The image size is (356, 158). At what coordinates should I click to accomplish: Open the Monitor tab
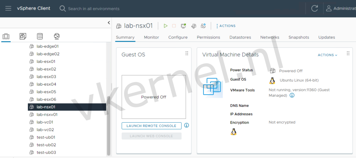pos(152,37)
